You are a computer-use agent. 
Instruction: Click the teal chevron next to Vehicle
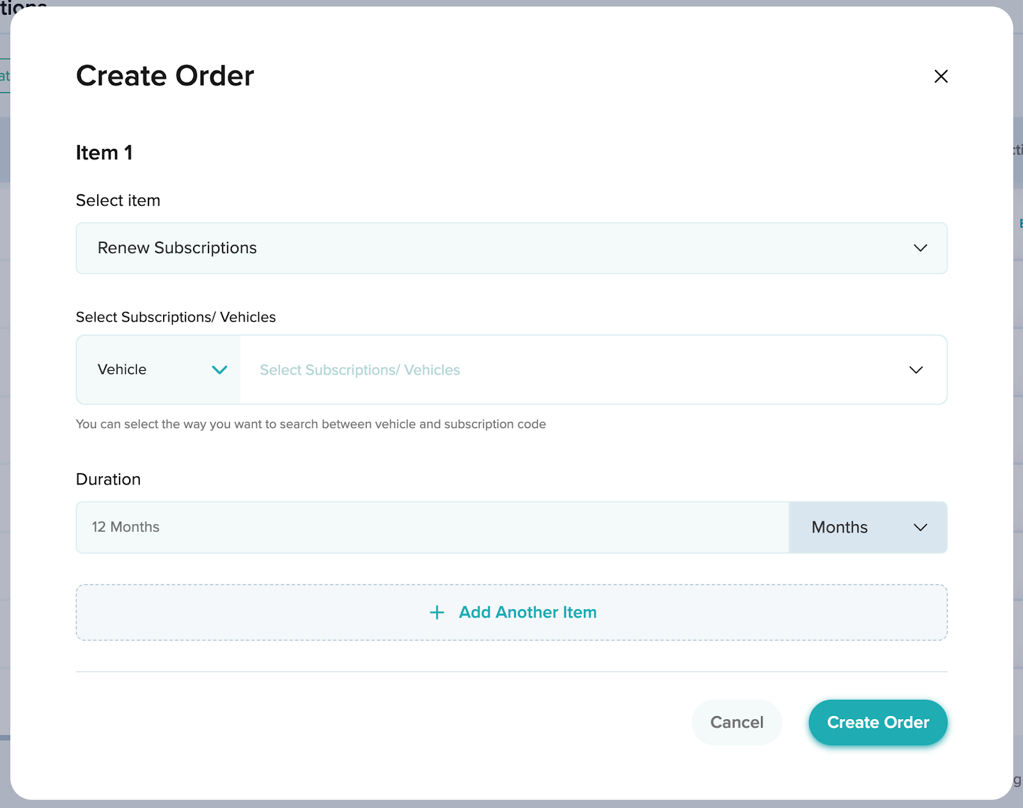click(219, 370)
